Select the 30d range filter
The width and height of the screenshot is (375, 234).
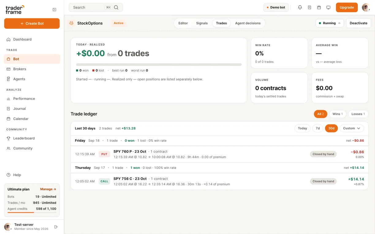pos(331,128)
